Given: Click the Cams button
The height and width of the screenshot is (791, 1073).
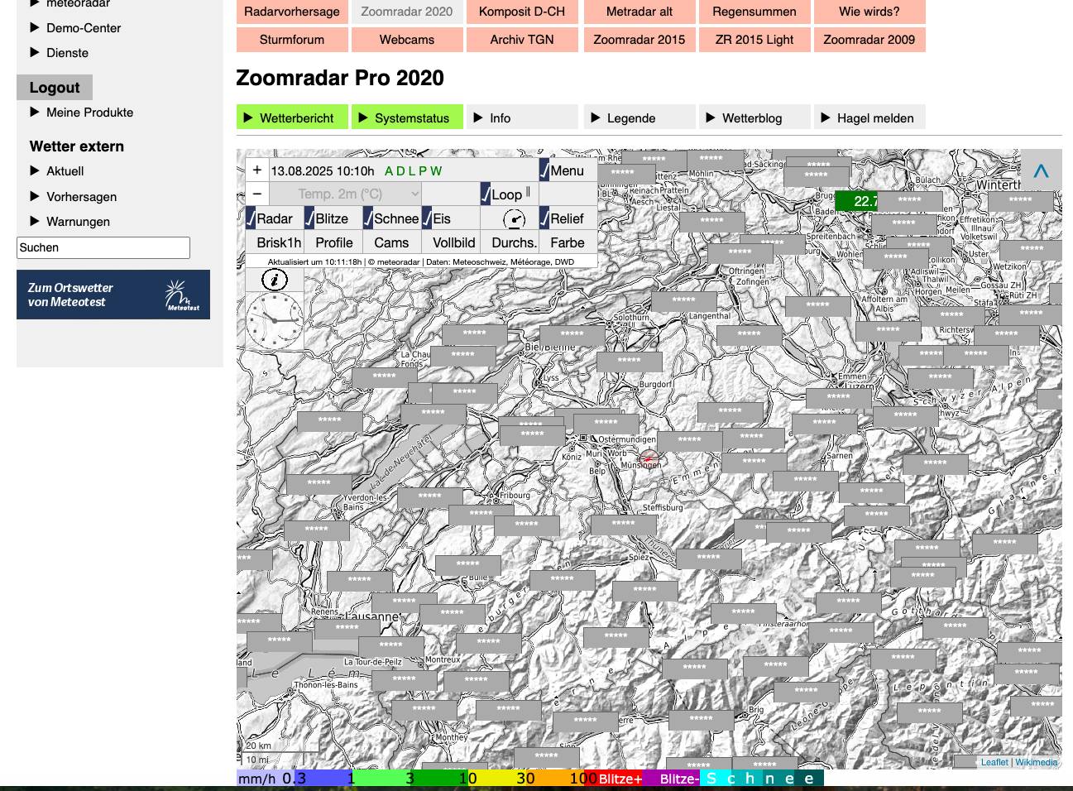Looking at the screenshot, I should [391, 242].
